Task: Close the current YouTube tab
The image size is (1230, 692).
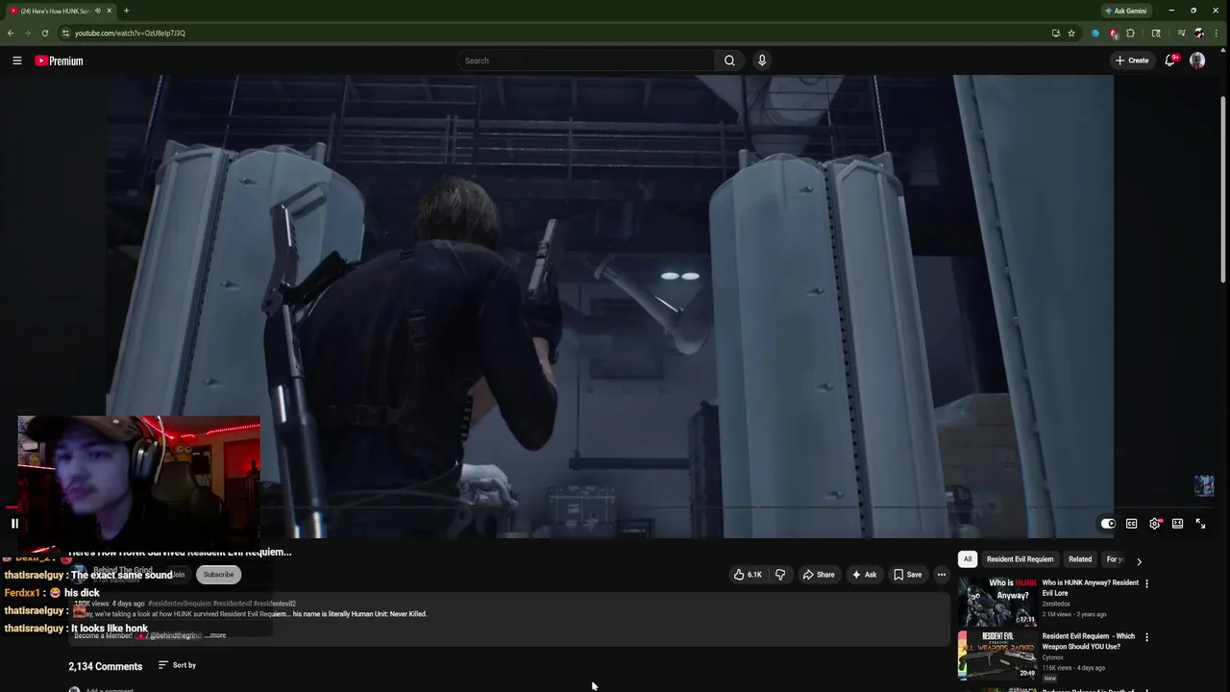Action: (110, 11)
